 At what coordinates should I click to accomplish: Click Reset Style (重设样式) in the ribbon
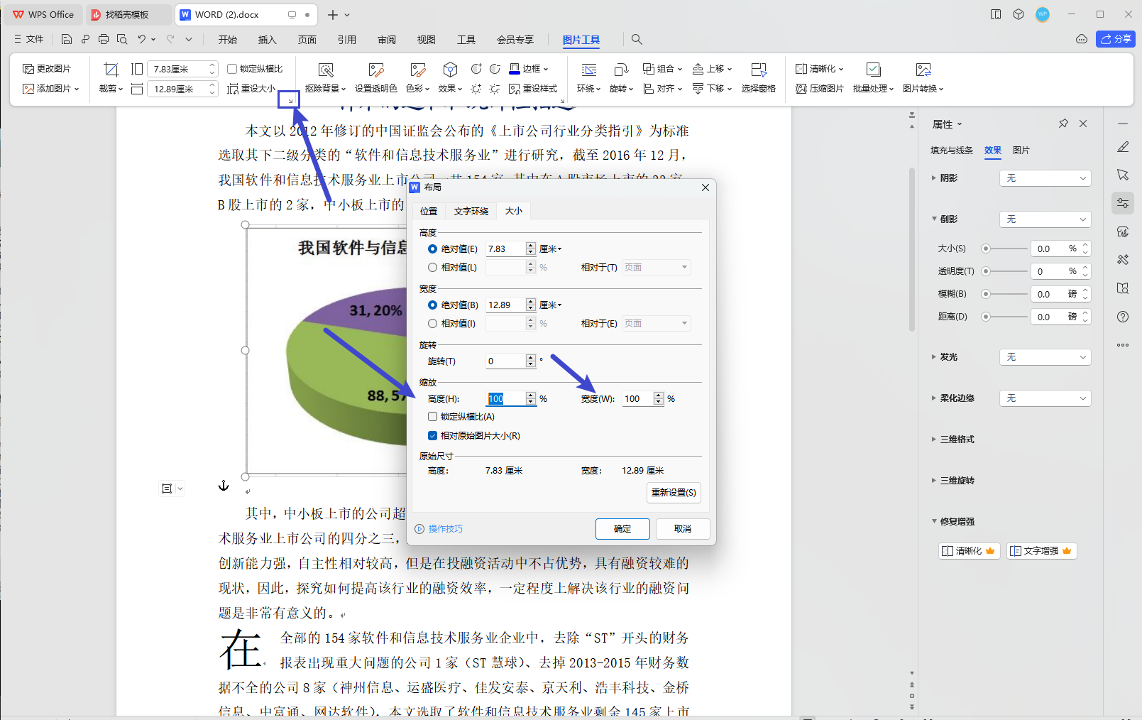click(533, 89)
